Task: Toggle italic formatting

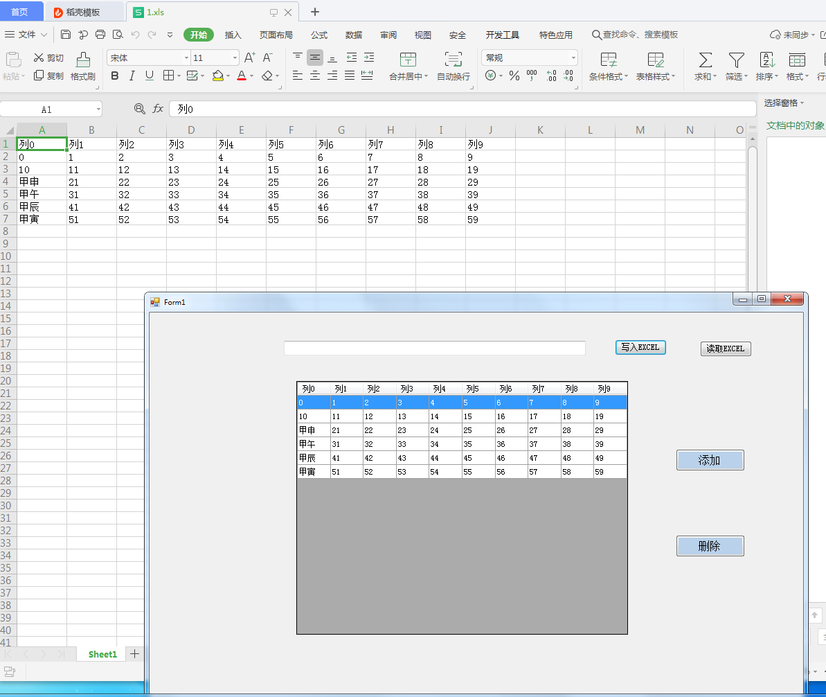Action: click(x=132, y=76)
